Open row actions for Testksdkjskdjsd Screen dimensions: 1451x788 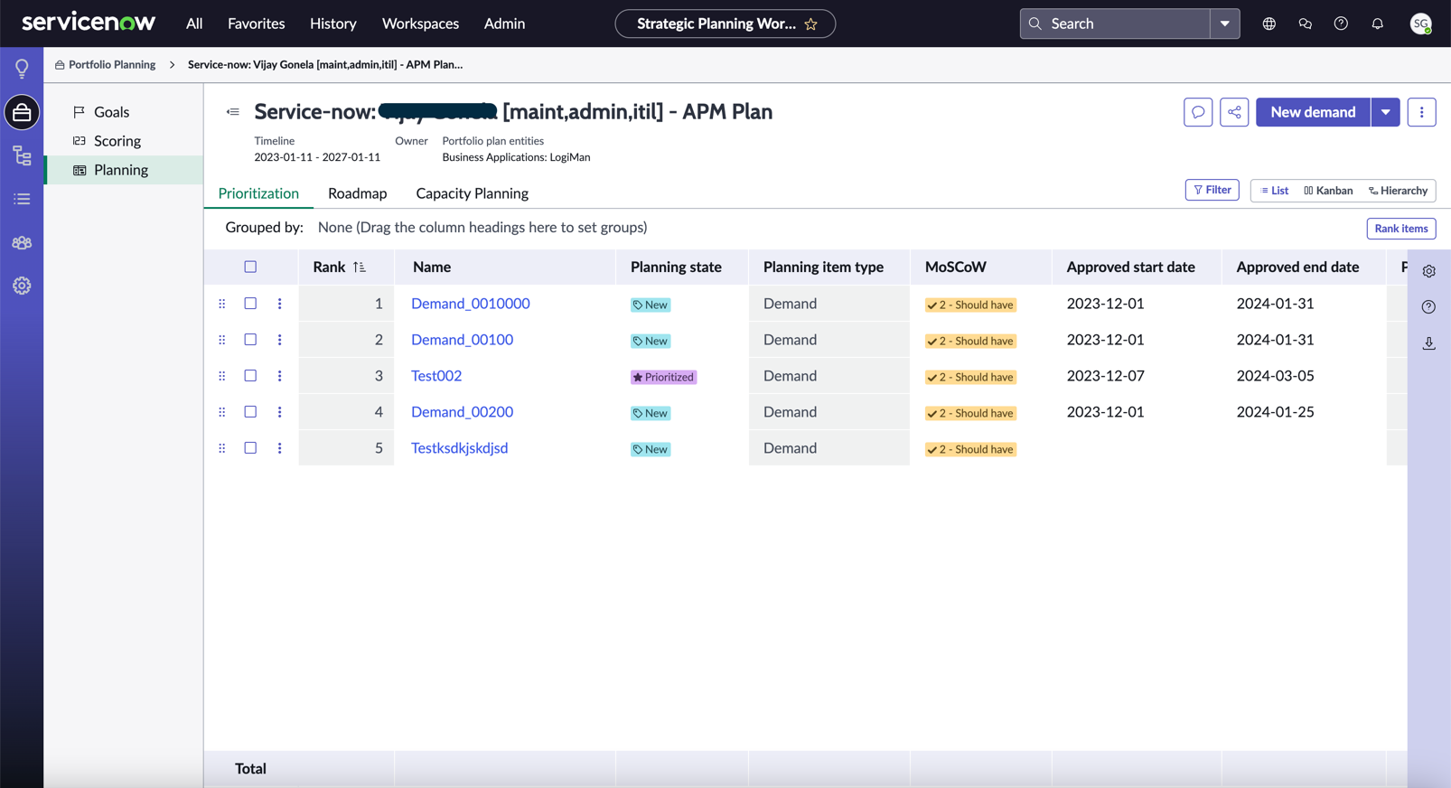pyautogui.click(x=279, y=448)
